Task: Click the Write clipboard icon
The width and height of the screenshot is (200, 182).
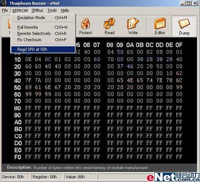Action: pos(133,24)
